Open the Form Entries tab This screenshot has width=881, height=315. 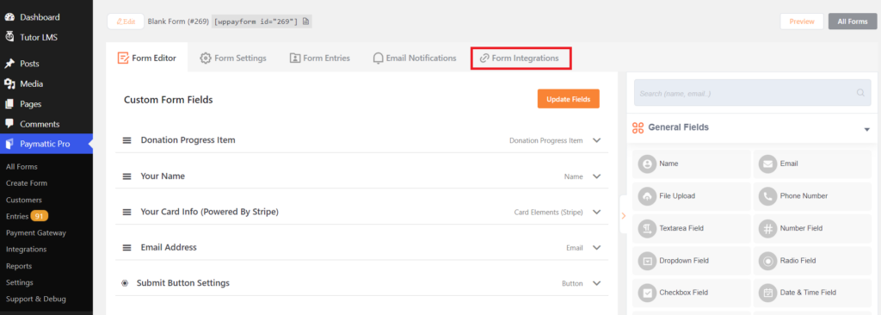tap(320, 58)
